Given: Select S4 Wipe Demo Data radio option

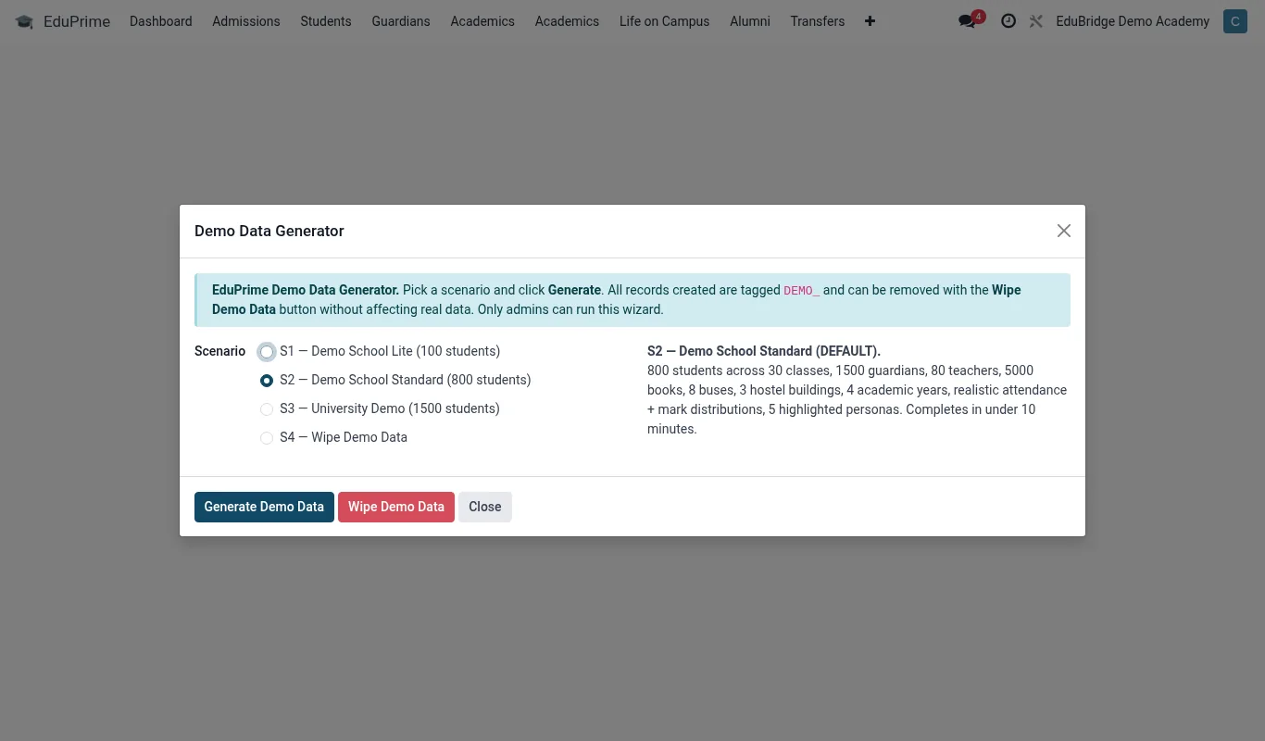Looking at the screenshot, I should [x=267, y=438].
